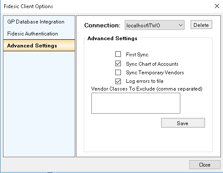Enable the First Sync checkbox
The height and width of the screenshot is (173, 223).
(x=118, y=54)
